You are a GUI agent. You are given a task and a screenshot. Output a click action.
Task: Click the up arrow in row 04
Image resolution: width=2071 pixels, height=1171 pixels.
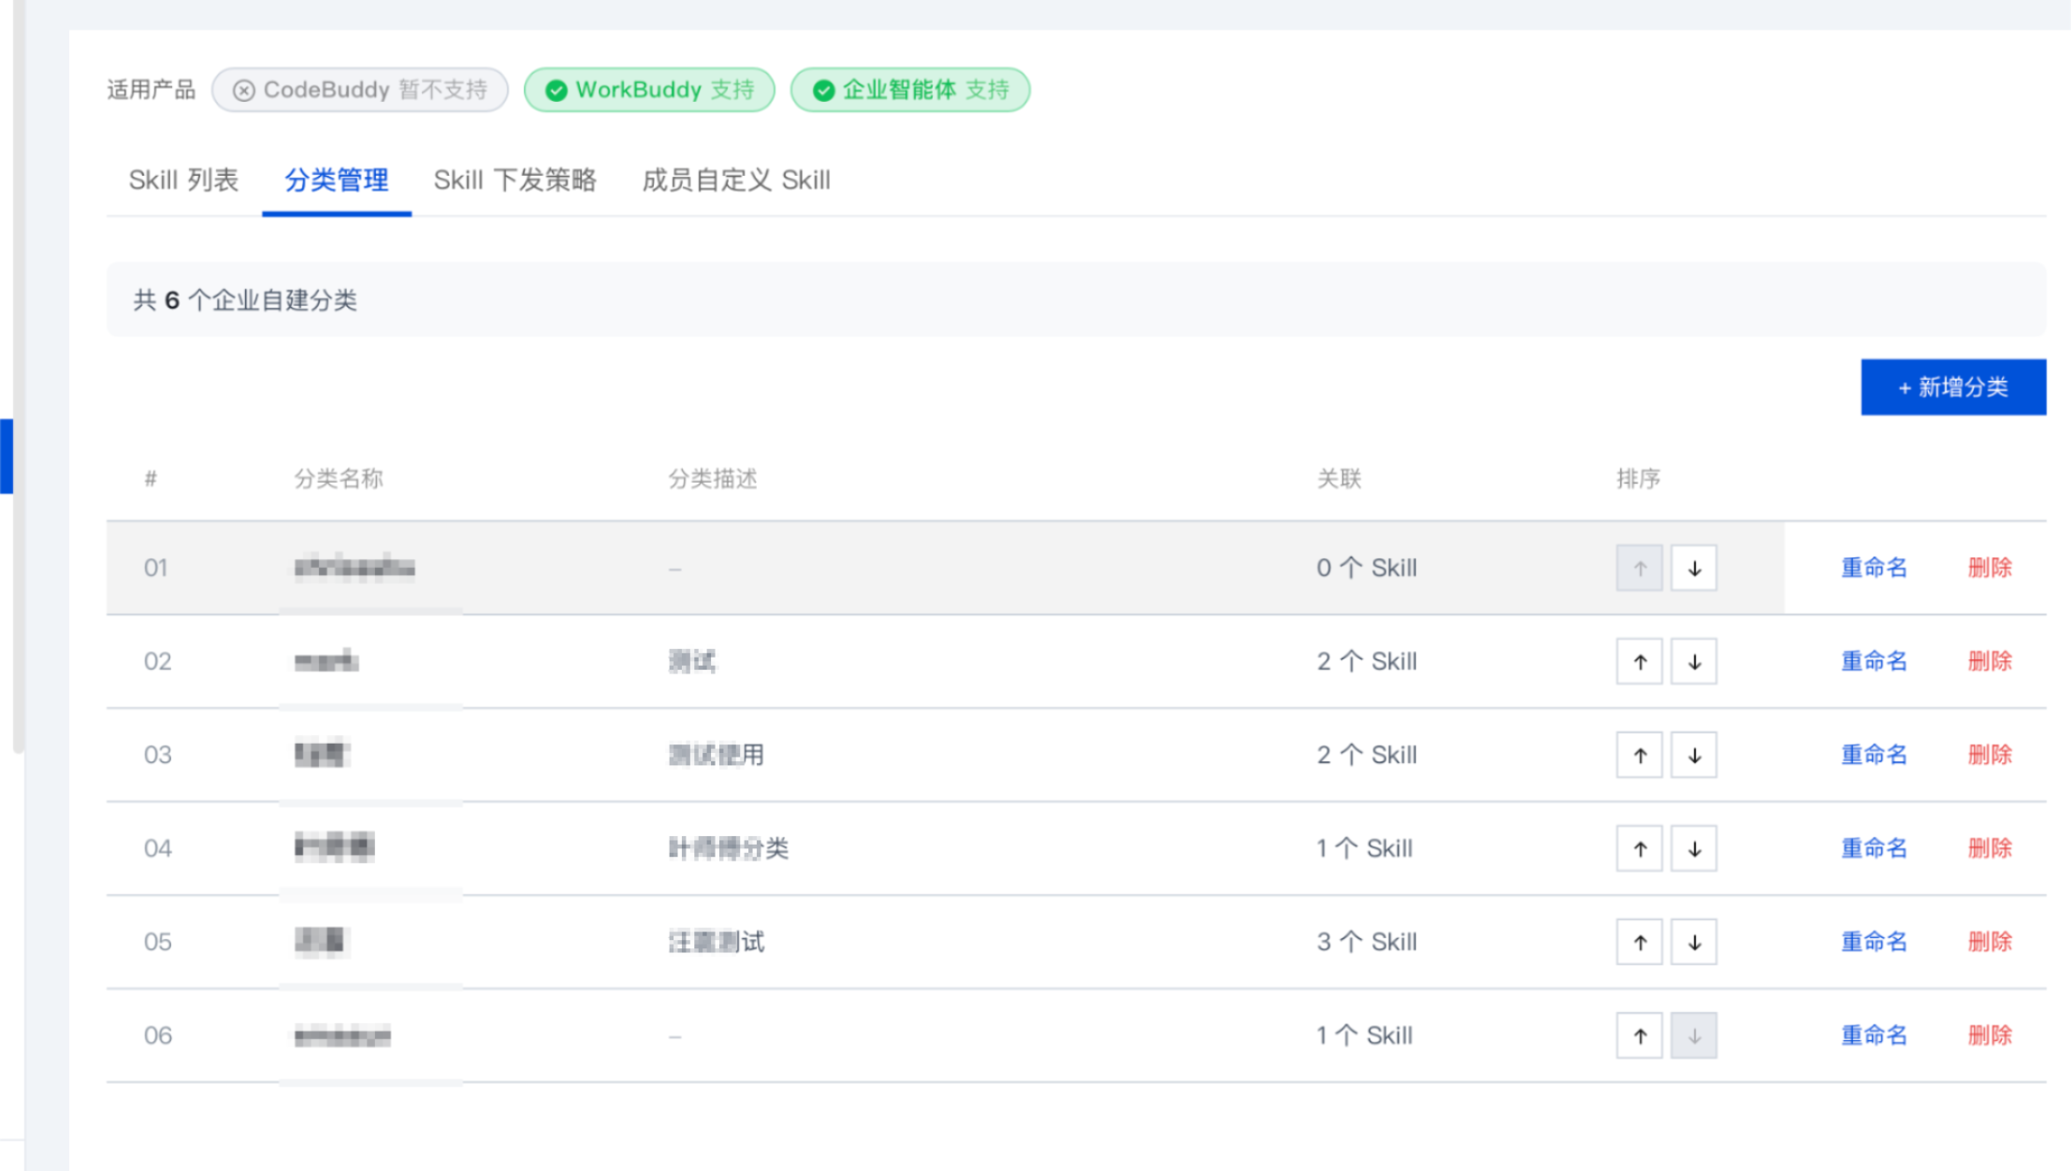point(1640,848)
